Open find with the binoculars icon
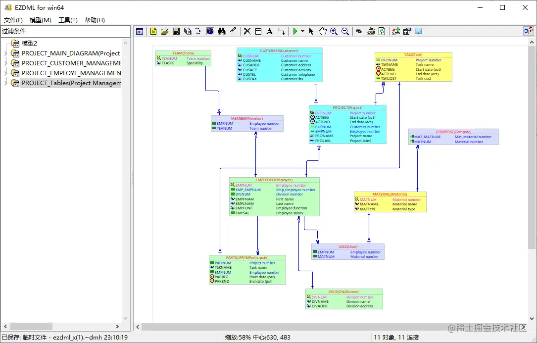The image size is (537, 343). (222, 32)
